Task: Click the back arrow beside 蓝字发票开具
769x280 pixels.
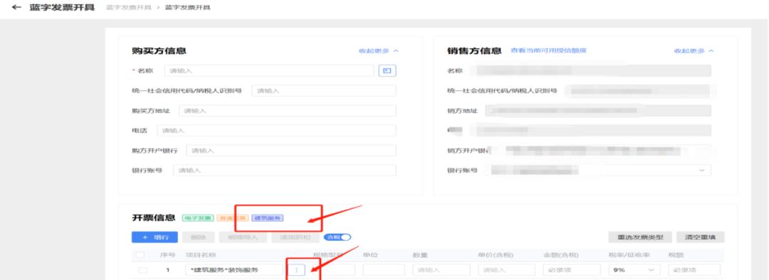Action: pos(16,8)
